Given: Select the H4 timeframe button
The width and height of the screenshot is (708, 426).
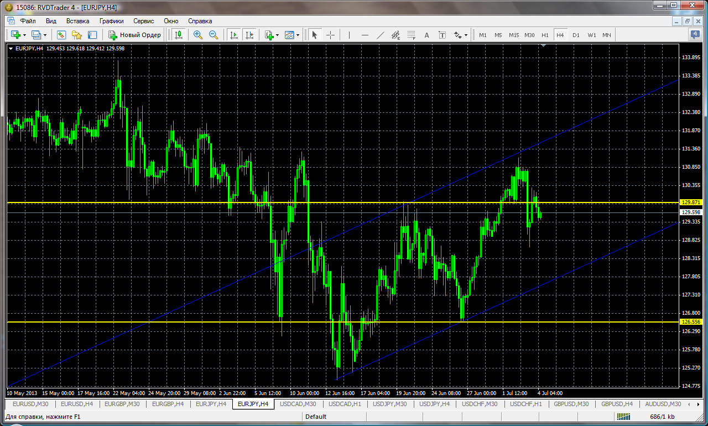Looking at the screenshot, I should coord(560,35).
